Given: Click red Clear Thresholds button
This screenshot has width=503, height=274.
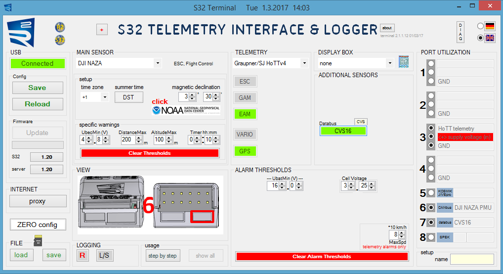Looking at the screenshot, I should pyautogui.click(x=150, y=153).
